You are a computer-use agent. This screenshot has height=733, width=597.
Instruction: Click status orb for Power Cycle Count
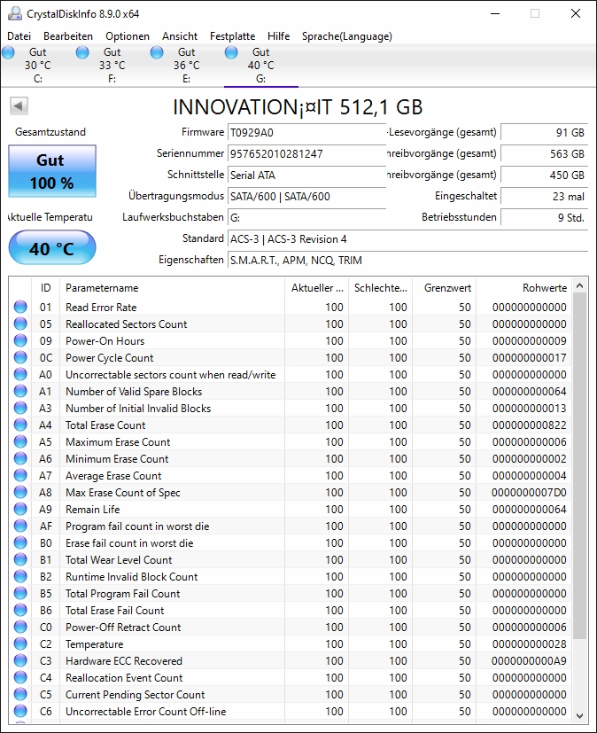pyautogui.click(x=20, y=357)
